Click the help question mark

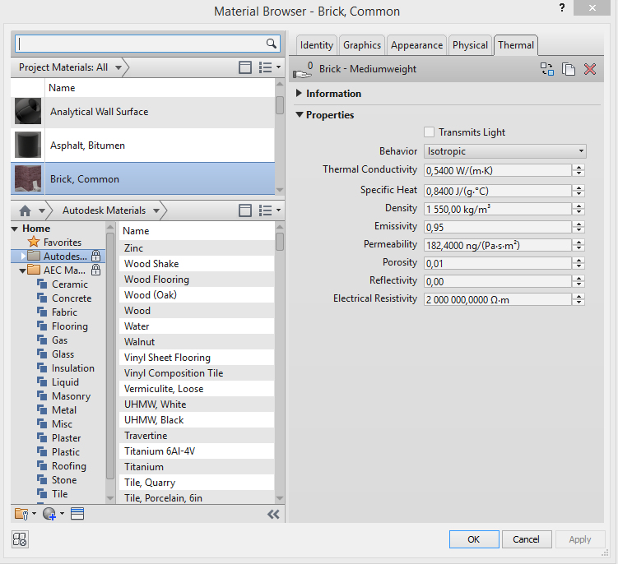tap(562, 7)
